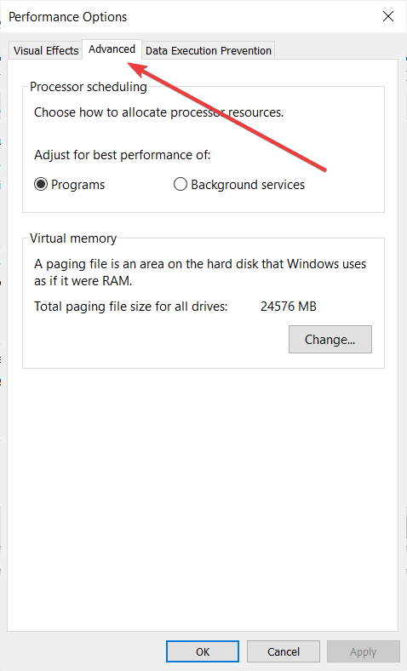Click 'Total paging file size for all drives' label
The height and width of the screenshot is (671, 407).
click(131, 307)
